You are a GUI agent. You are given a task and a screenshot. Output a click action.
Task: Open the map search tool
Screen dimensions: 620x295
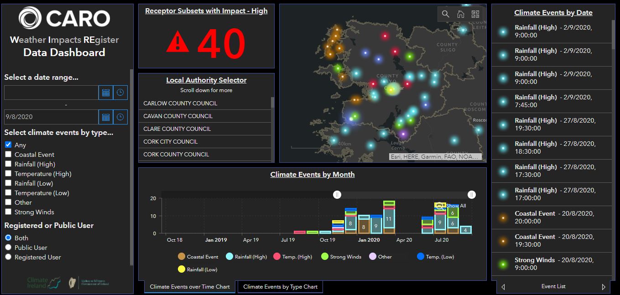click(446, 14)
